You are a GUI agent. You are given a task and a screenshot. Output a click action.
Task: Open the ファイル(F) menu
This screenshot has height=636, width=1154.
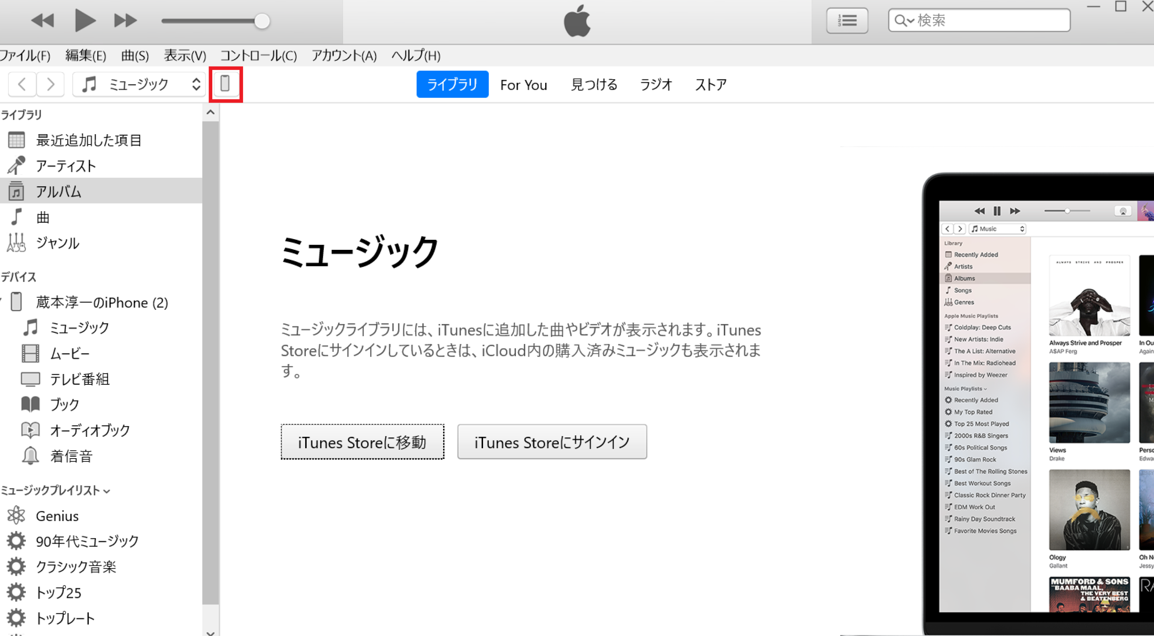click(25, 56)
